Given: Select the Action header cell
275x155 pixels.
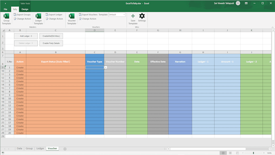Looking at the screenshot, I should pyautogui.click(x=20, y=62).
